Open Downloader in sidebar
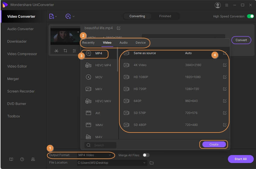Screen dimensions: 256x169 click(x=17, y=41)
